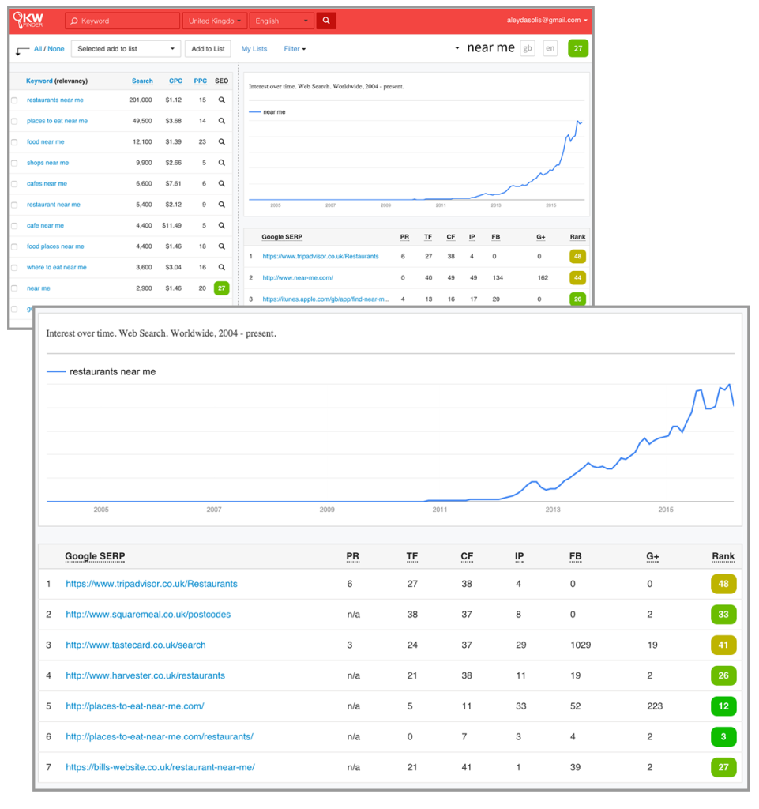The height and width of the screenshot is (809, 759).
Task: Click the en language badge
Action: coord(550,48)
